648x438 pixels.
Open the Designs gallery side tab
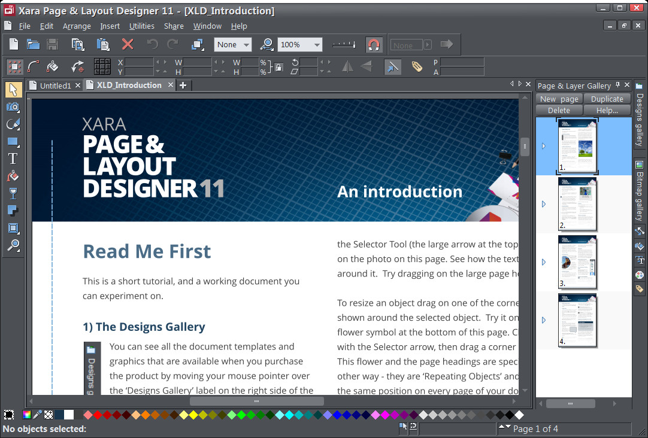tap(640, 114)
